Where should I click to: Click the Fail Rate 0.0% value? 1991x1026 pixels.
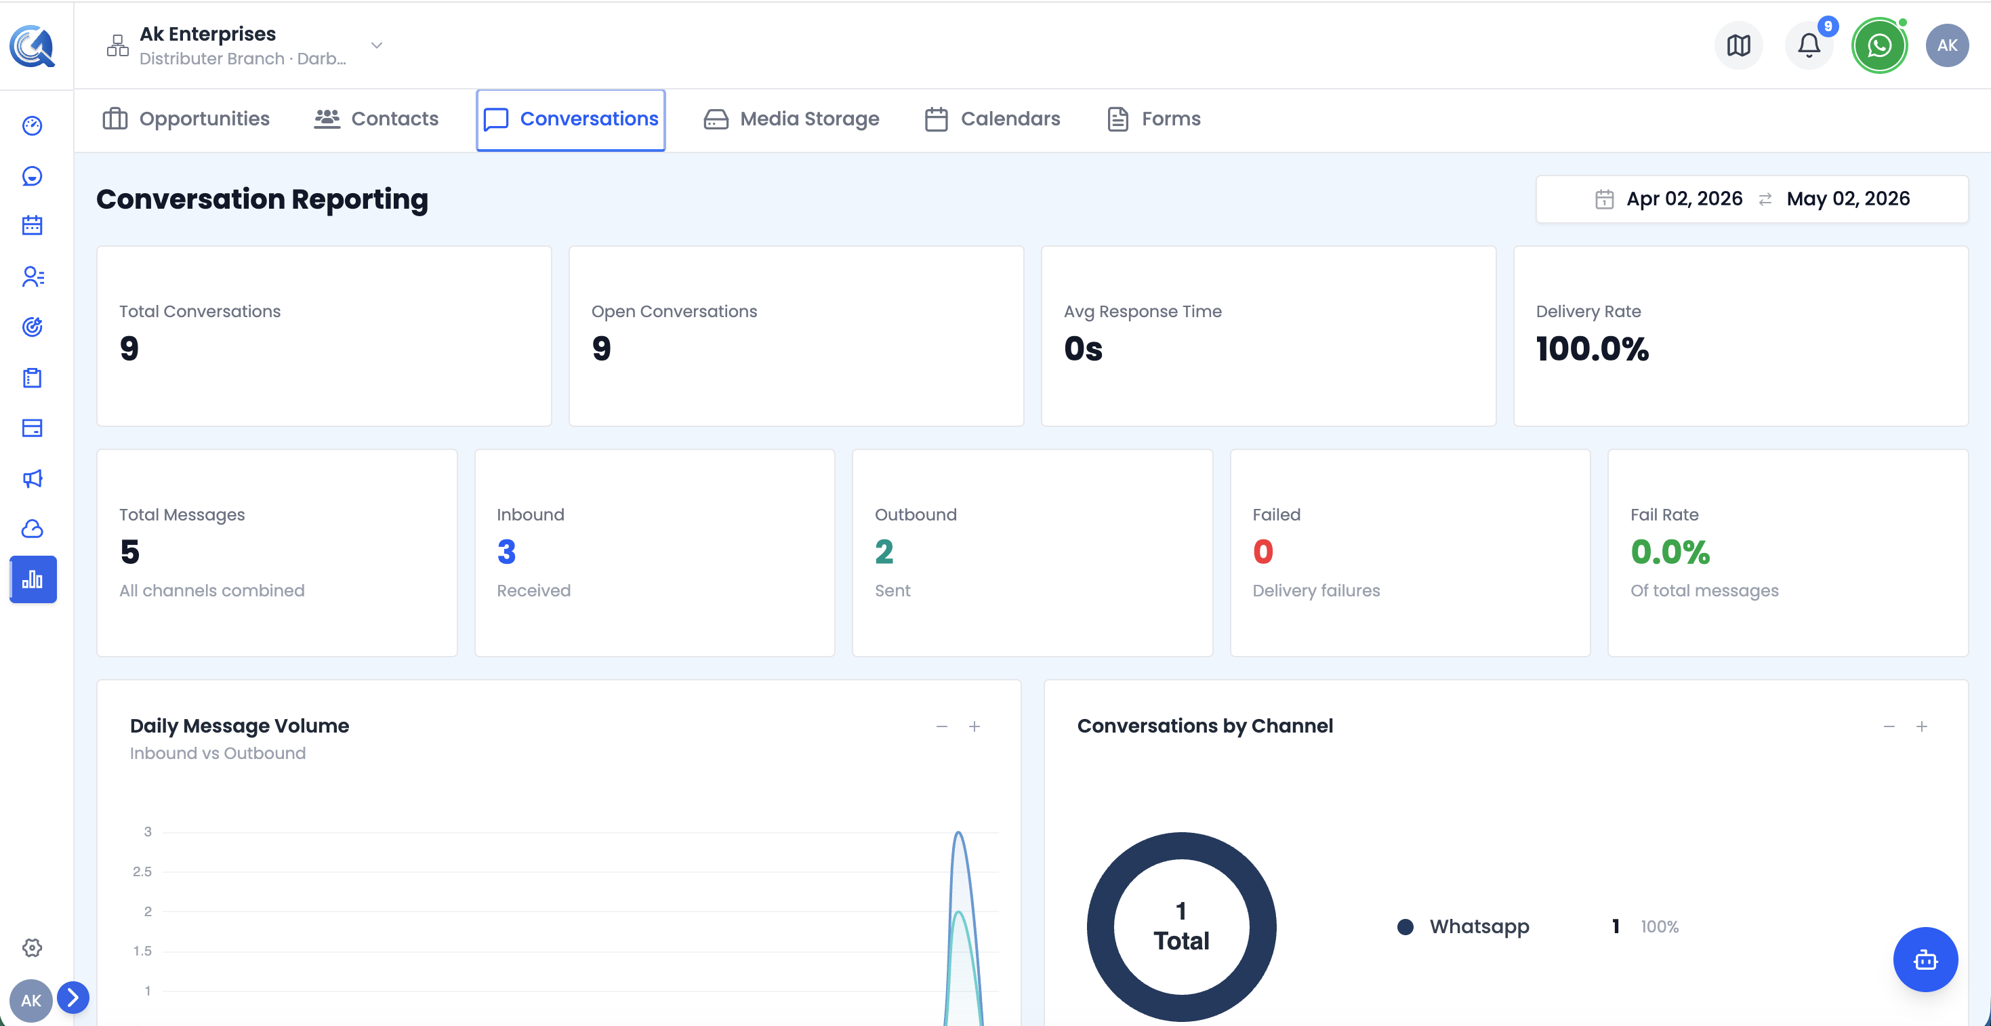coord(1670,552)
